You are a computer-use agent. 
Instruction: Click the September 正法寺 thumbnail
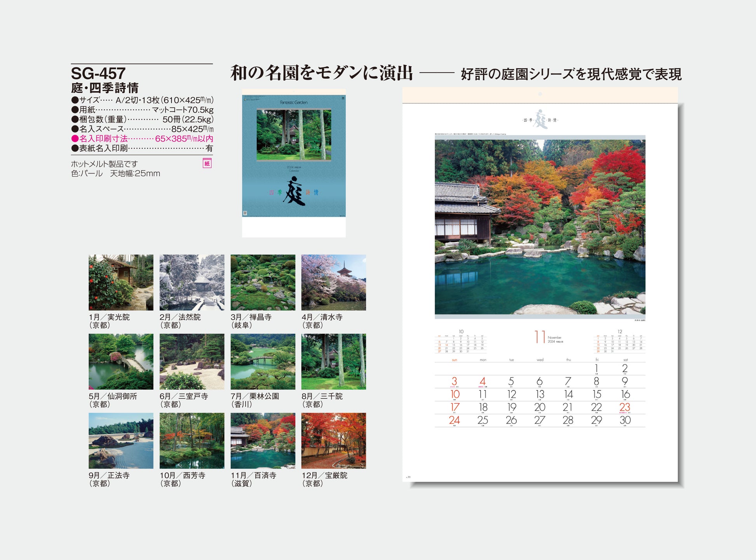point(121,440)
